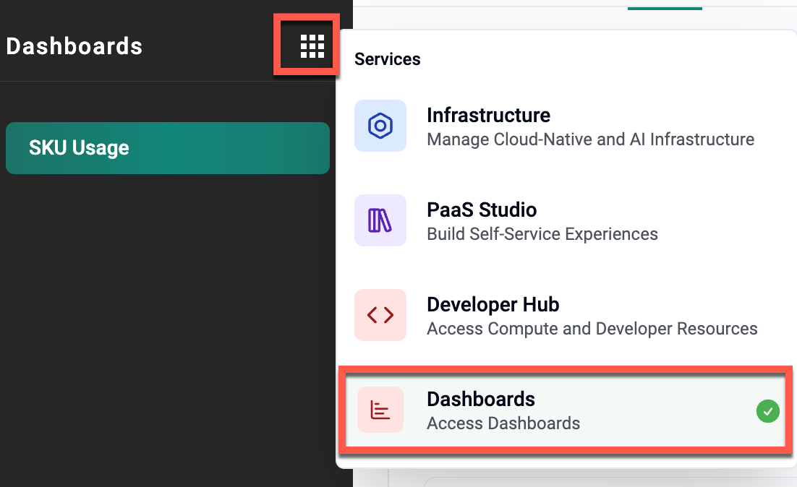The width and height of the screenshot is (797, 487).
Task: Click the rounded field at bottom edge
Action: 608,482
